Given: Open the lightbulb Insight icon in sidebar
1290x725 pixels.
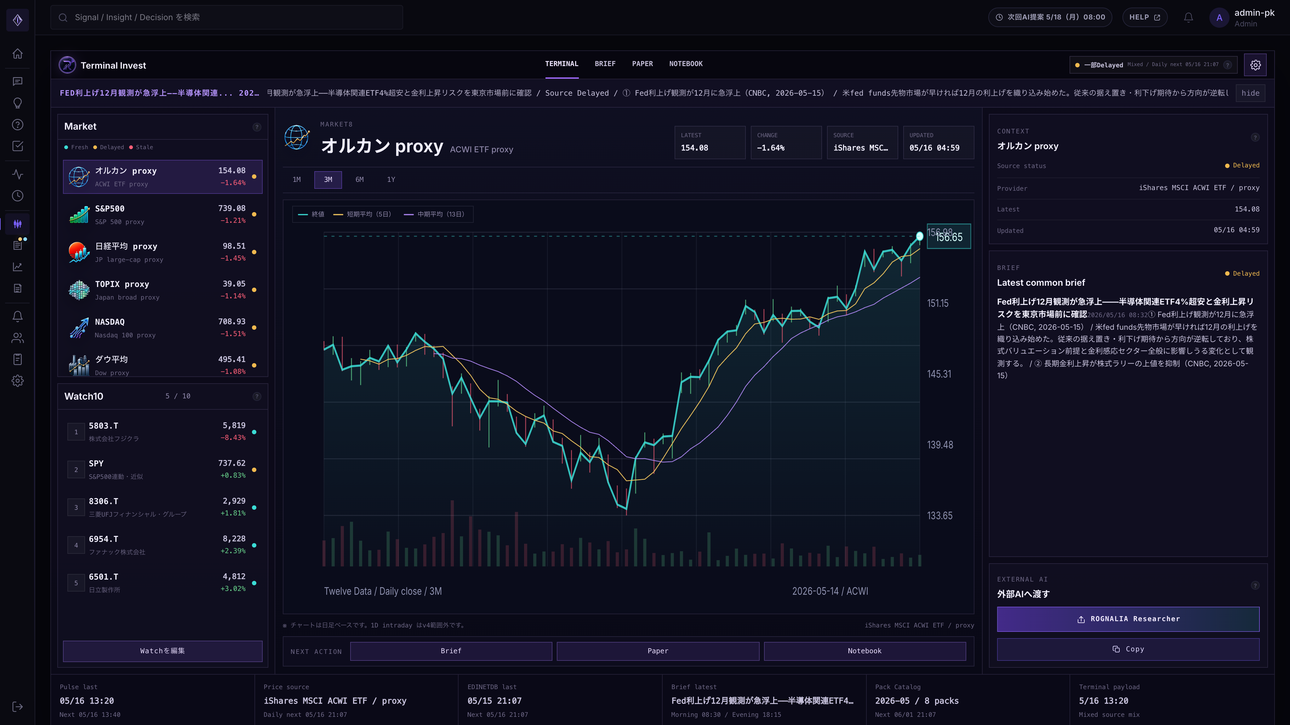Looking at the screenshot, I should 18,103.
